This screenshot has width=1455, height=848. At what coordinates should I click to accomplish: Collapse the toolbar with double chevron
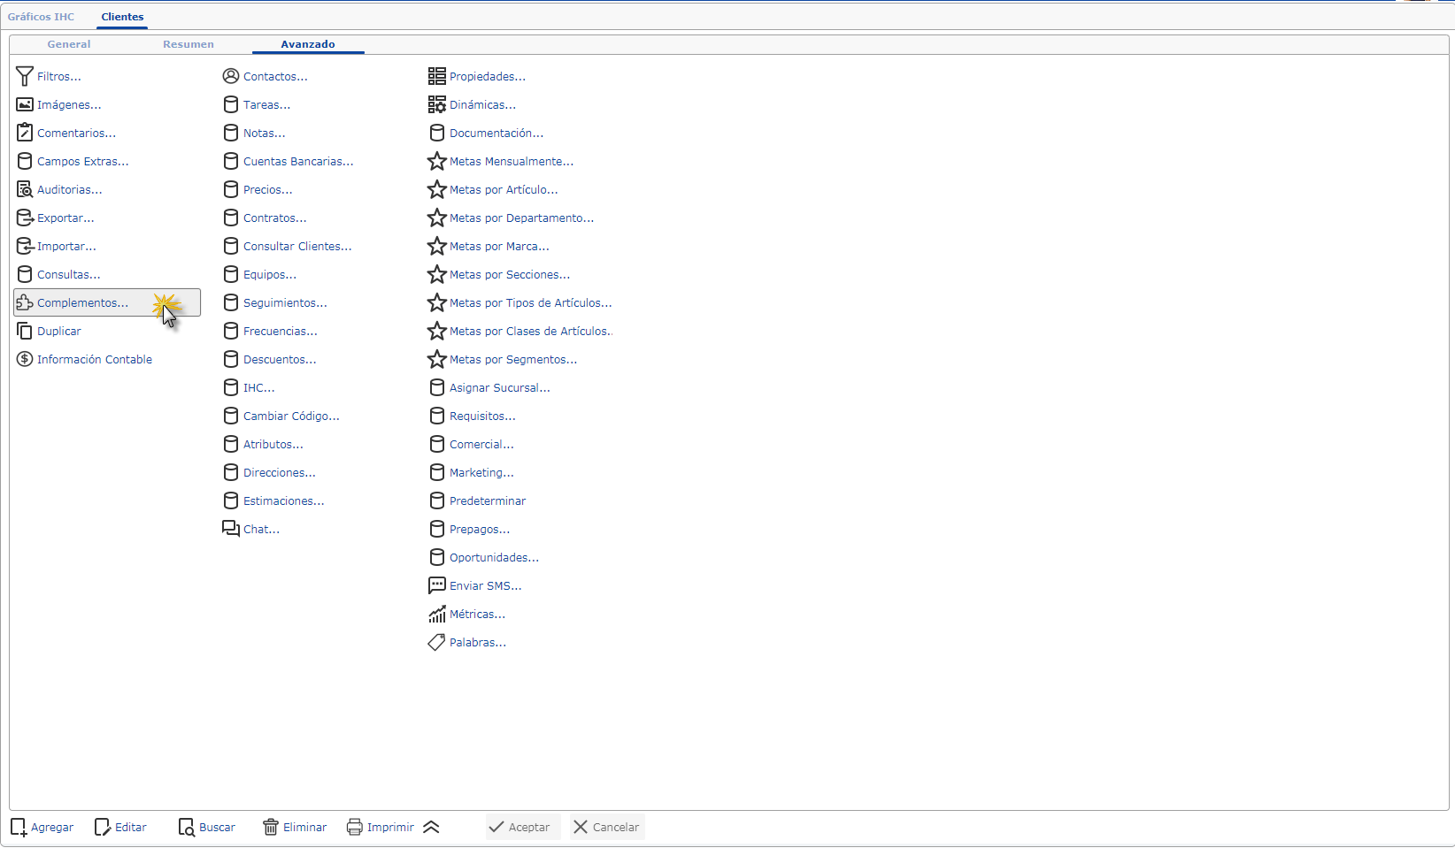431,828
